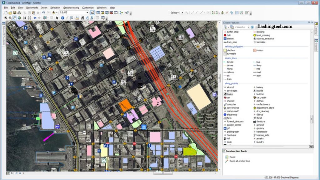Open the Table of Contents window icon
This screenshot has height=180, width=320.
click(x=98, y=12)
